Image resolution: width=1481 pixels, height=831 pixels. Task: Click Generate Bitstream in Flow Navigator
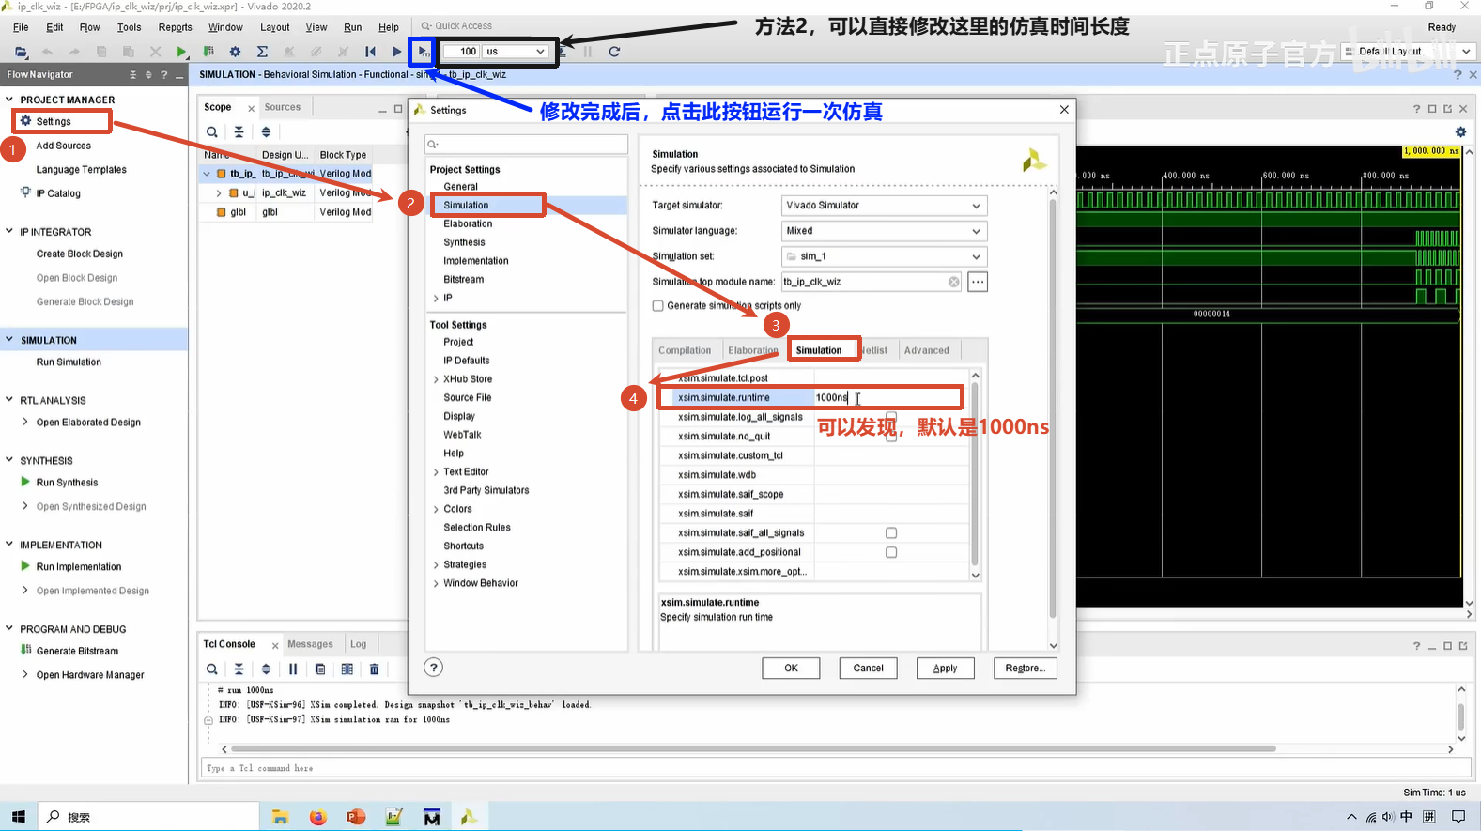tap(77, 651)
